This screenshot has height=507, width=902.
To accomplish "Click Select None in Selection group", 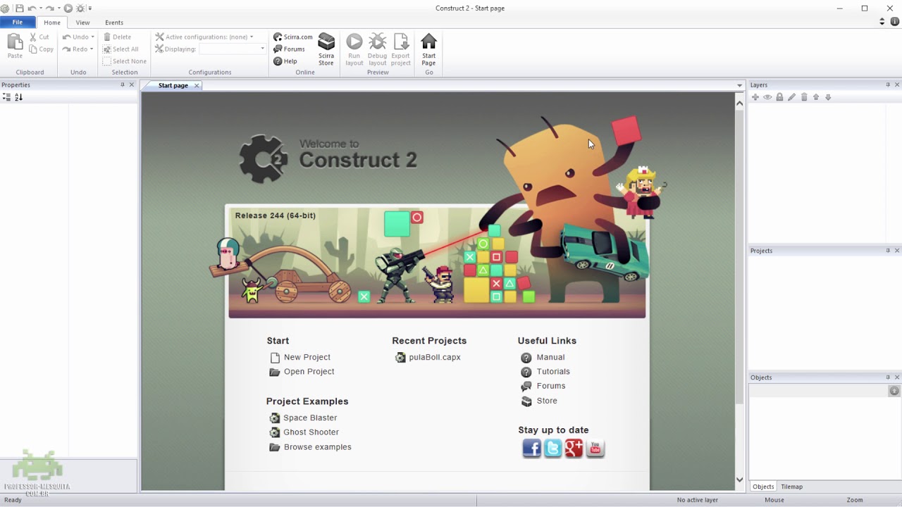I will [x=125, y=61].
